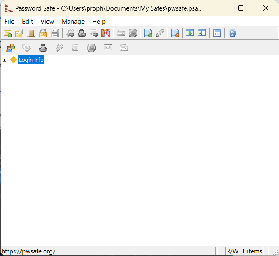Click the Email envelope icon in drag bar
279x256 pixels.
pos(108,47)
